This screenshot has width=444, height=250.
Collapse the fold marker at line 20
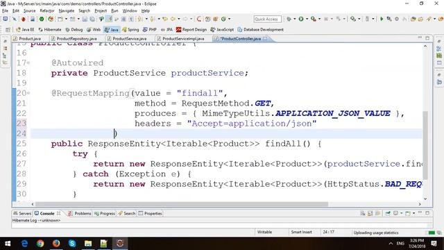coord(28,93)
